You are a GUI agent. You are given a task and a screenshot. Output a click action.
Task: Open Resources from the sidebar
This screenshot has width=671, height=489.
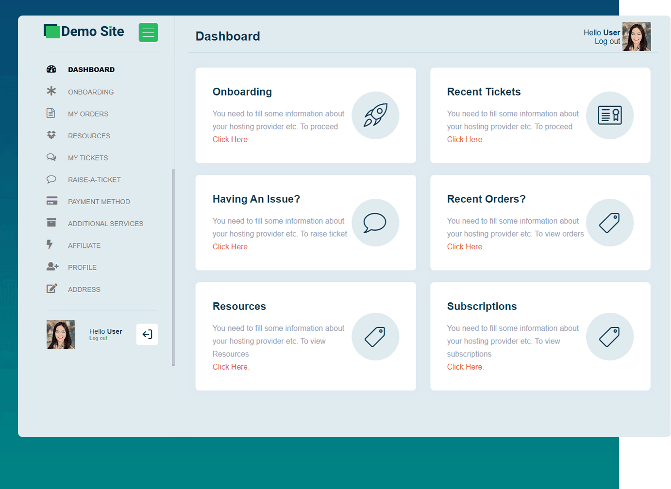click(89, 136)
